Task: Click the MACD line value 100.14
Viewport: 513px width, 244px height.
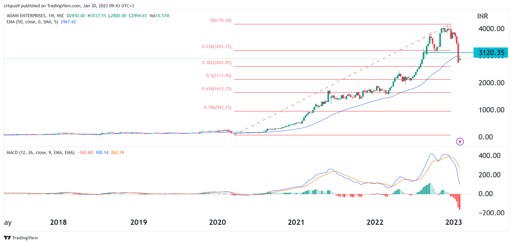Action: tap(102, 153)
